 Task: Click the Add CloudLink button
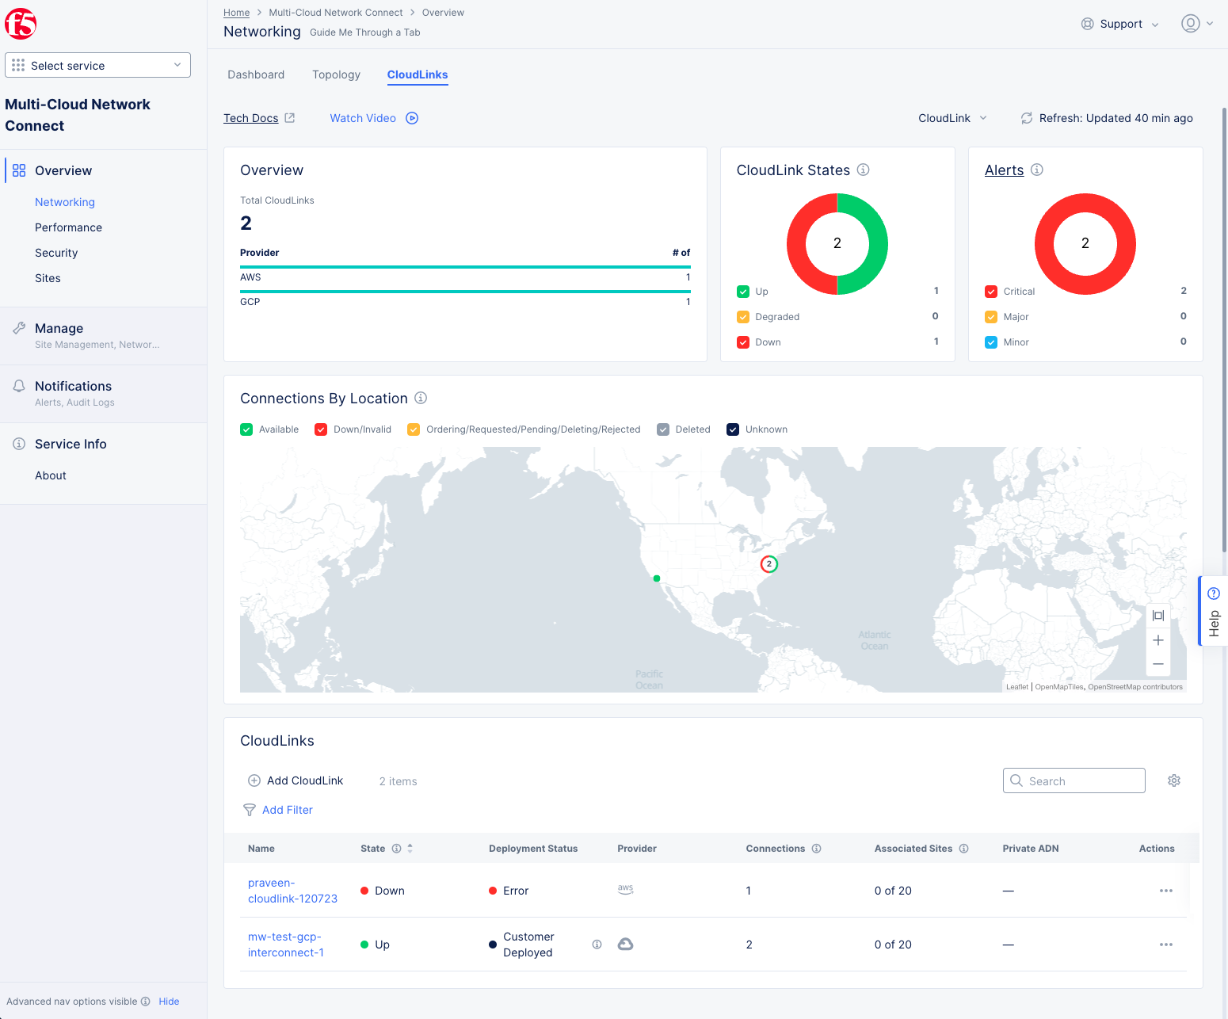pyautogui.click(x=295, y=780)
